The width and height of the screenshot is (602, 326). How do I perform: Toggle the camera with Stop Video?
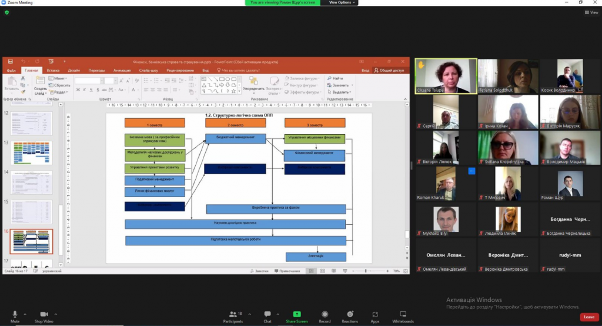[44, 315]
